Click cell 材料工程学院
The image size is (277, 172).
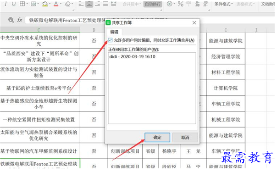[x=226, y=72]
